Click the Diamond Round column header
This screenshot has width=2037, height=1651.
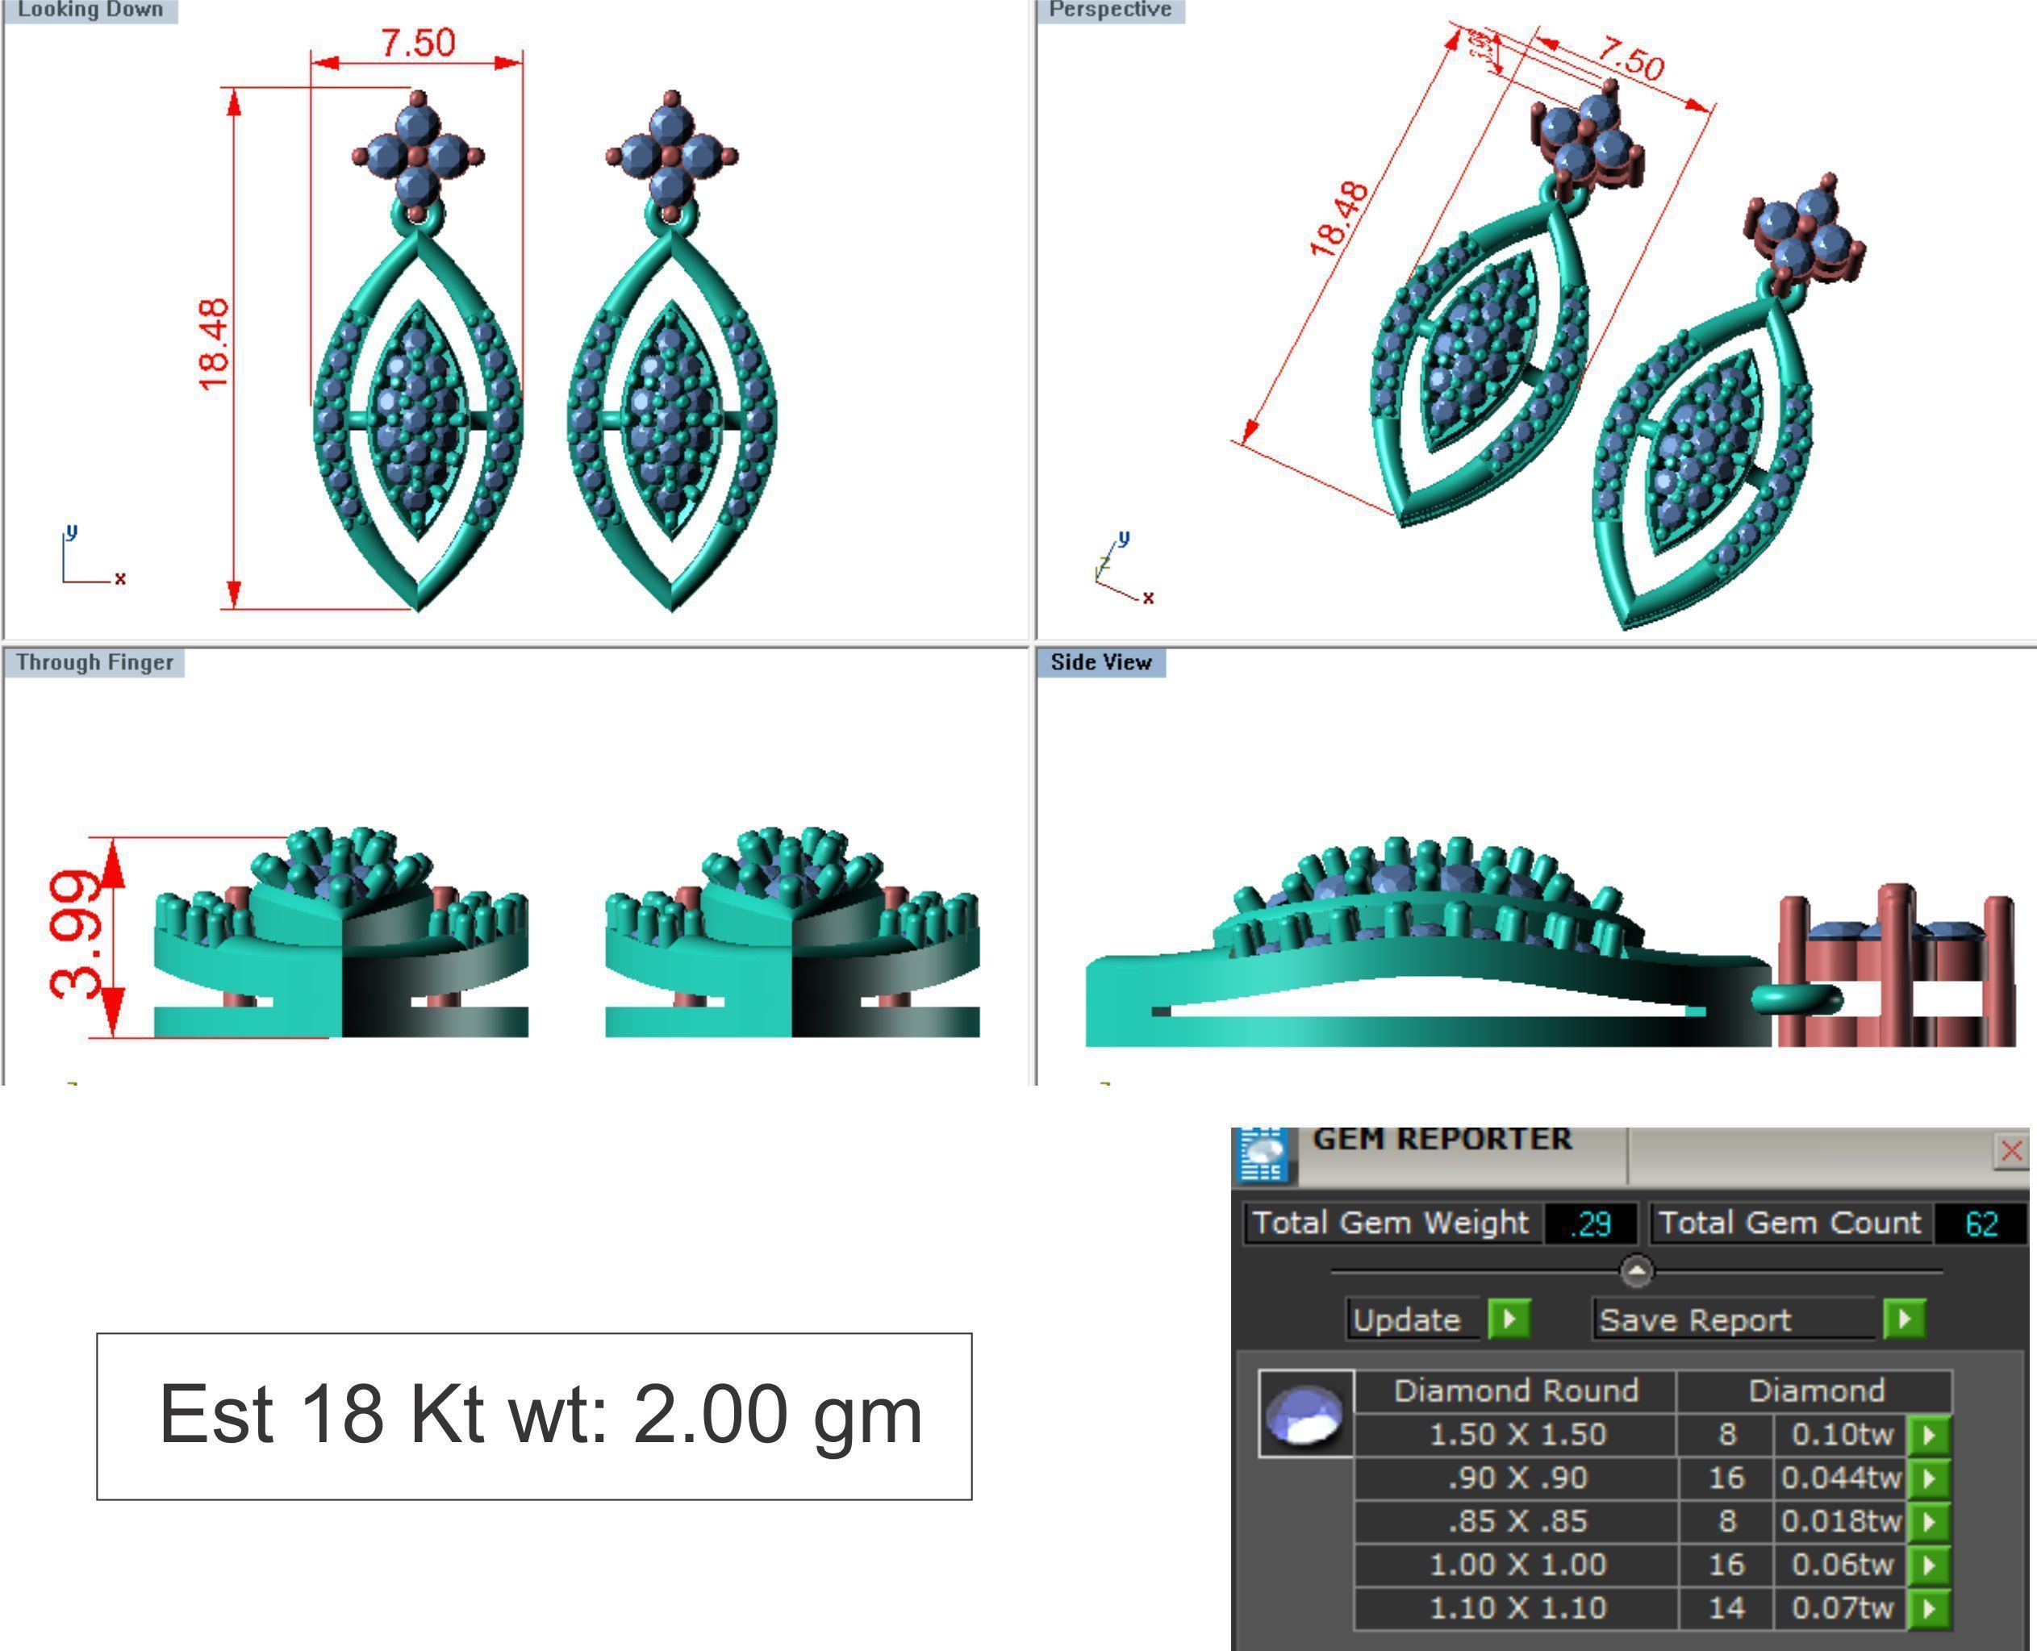tap(1517, 1391)
